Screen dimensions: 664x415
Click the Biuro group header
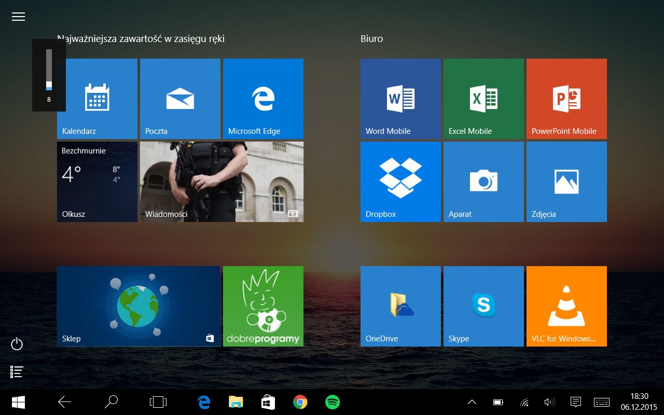(x=372, y=39)
